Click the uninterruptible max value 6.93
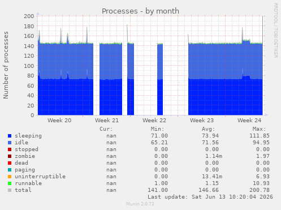The height and width of the screenshot is (210, 281). pyautogui.click(x=263, y=177)
